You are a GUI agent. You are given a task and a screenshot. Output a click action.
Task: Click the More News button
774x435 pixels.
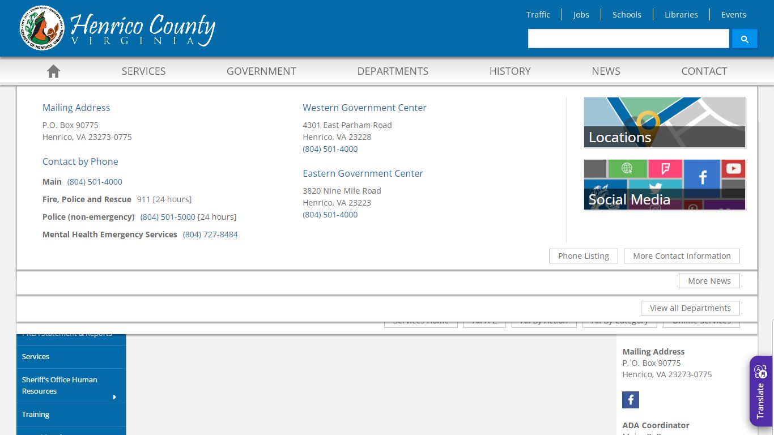click(x=709, y=281)
